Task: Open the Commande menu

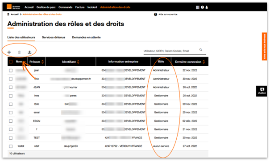Action: pos(66,7)
